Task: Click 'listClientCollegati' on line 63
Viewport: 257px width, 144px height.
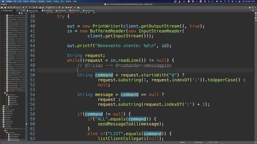Action: 122,139
